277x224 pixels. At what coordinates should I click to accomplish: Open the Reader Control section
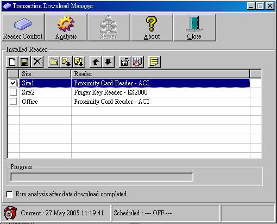coord(23,27)
